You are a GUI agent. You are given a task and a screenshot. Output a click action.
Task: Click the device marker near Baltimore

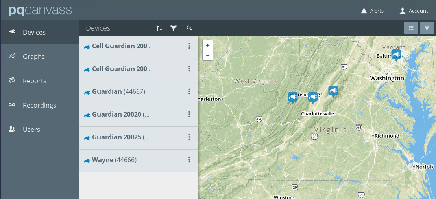(396, 55)
